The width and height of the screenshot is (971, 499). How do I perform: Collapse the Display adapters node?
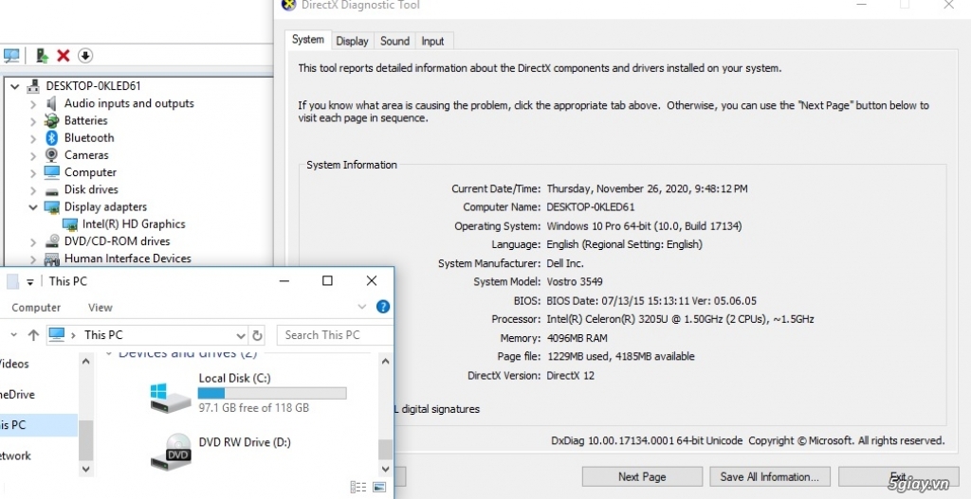click(x=33, y=207)
